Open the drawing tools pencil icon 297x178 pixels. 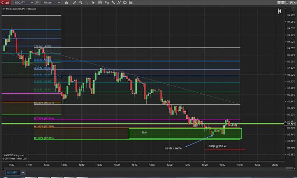pyautogui.click(x=74, y=2)
